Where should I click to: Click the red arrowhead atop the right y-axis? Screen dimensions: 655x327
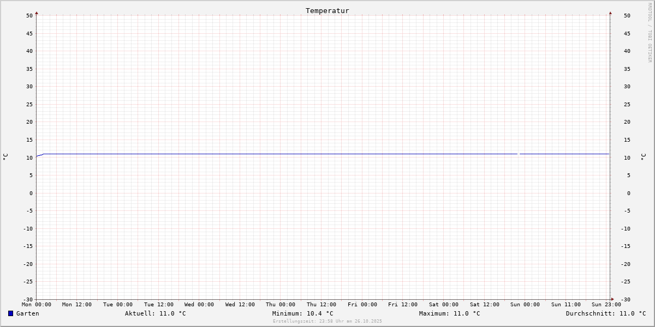pyautogui.click(x=610, y=13)
